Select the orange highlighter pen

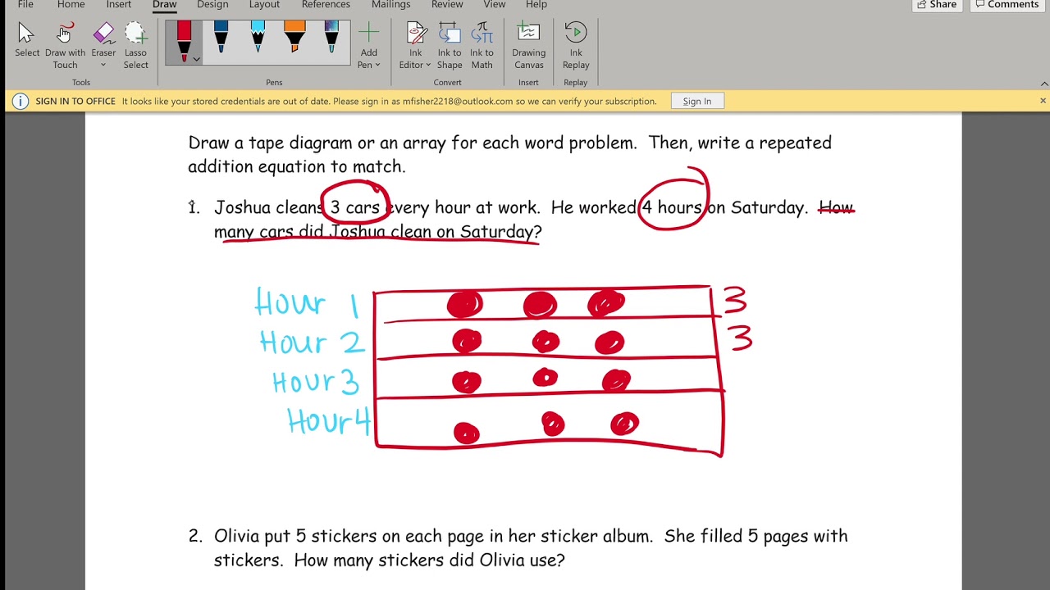tap(294, 38)
